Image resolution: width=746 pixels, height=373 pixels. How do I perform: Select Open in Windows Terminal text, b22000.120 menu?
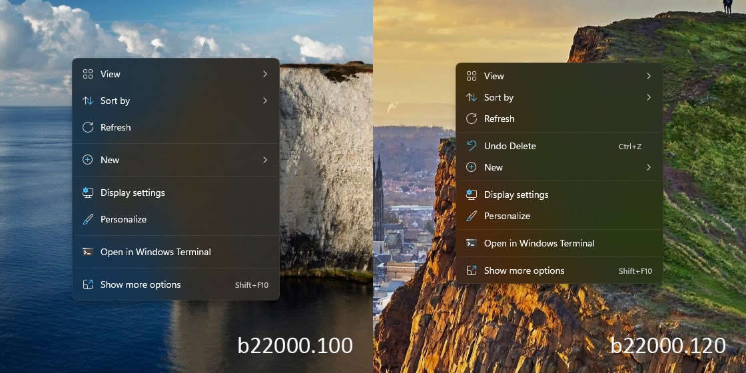tap(540, 243)
